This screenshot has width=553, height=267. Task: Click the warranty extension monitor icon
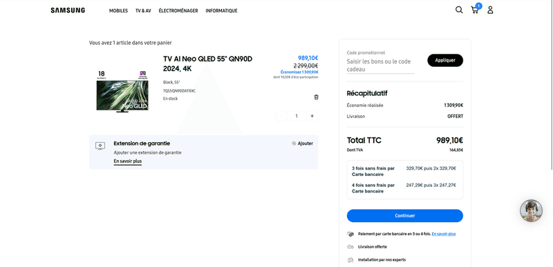[x=100, y=146]
